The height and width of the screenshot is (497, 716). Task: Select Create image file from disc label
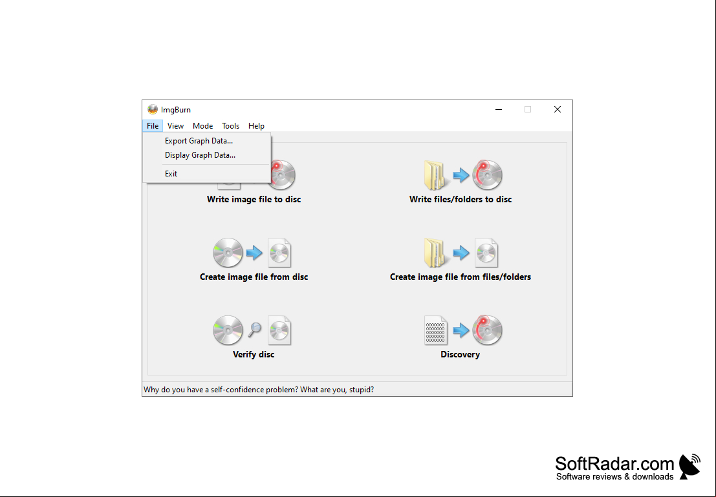click(x=254, y=277)
